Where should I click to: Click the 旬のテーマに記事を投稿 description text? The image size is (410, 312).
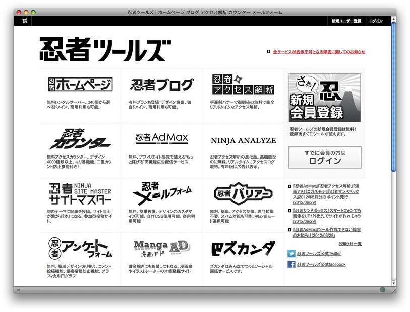[79, 216]
